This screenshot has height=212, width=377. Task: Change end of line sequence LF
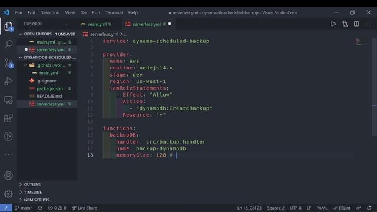[x=309, y=208]
